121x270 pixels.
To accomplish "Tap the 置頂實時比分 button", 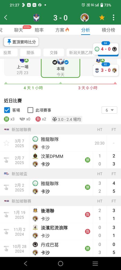I will [x=21, y=42].
